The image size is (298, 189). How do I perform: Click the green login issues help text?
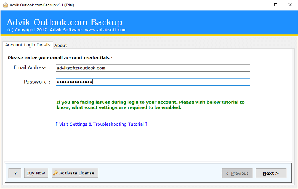pyautogui.click(x=150, y=105)
